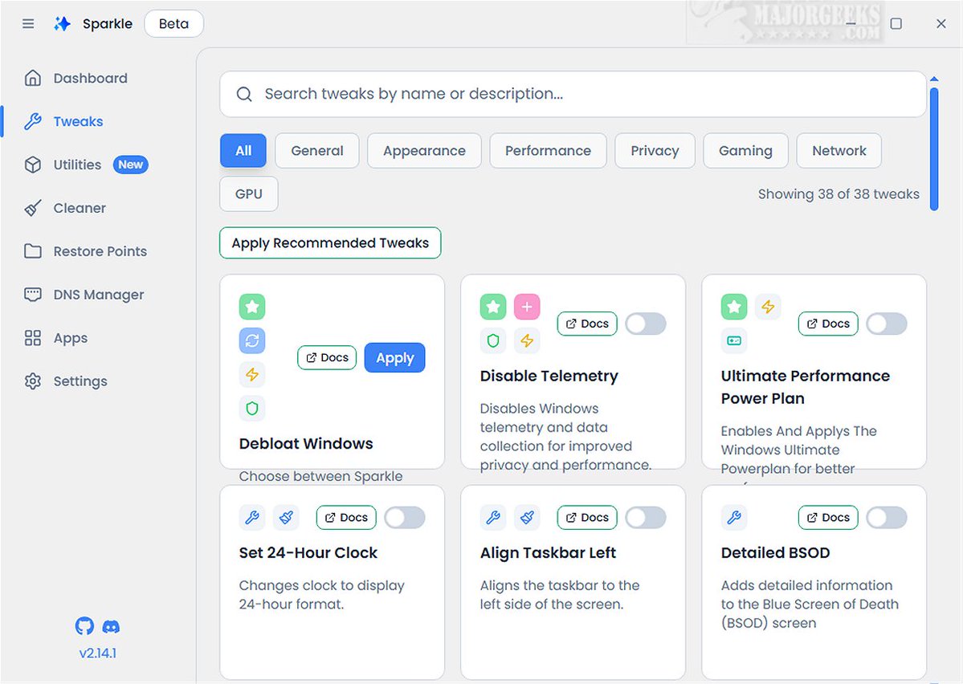Click the blue refresh icon on Debloat Windows

[252, 340]
